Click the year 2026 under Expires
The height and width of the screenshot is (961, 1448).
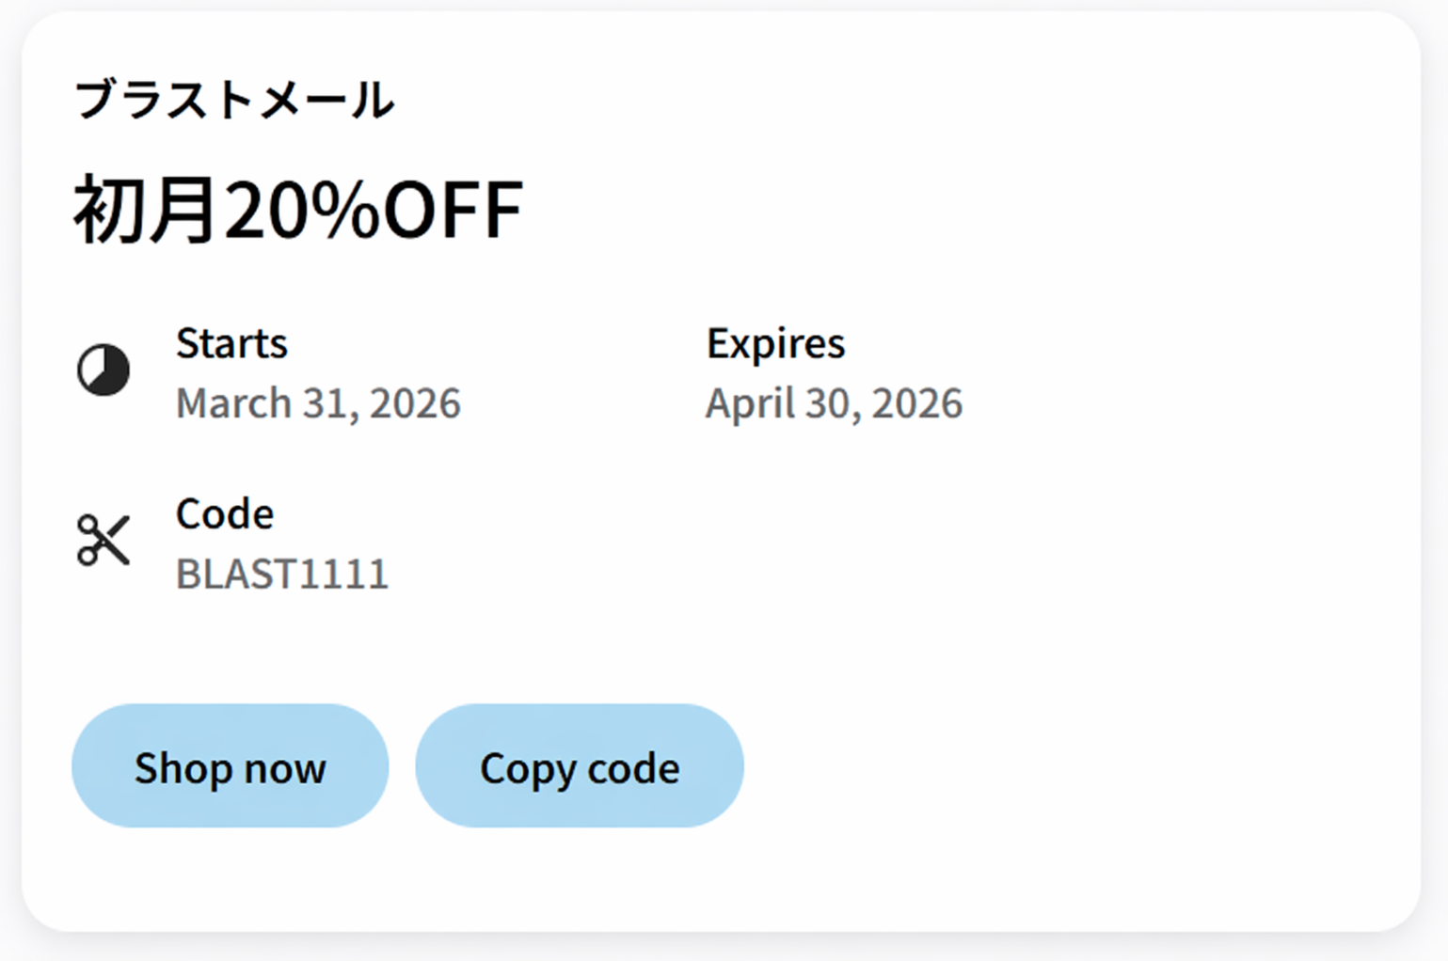click(917, 403)
